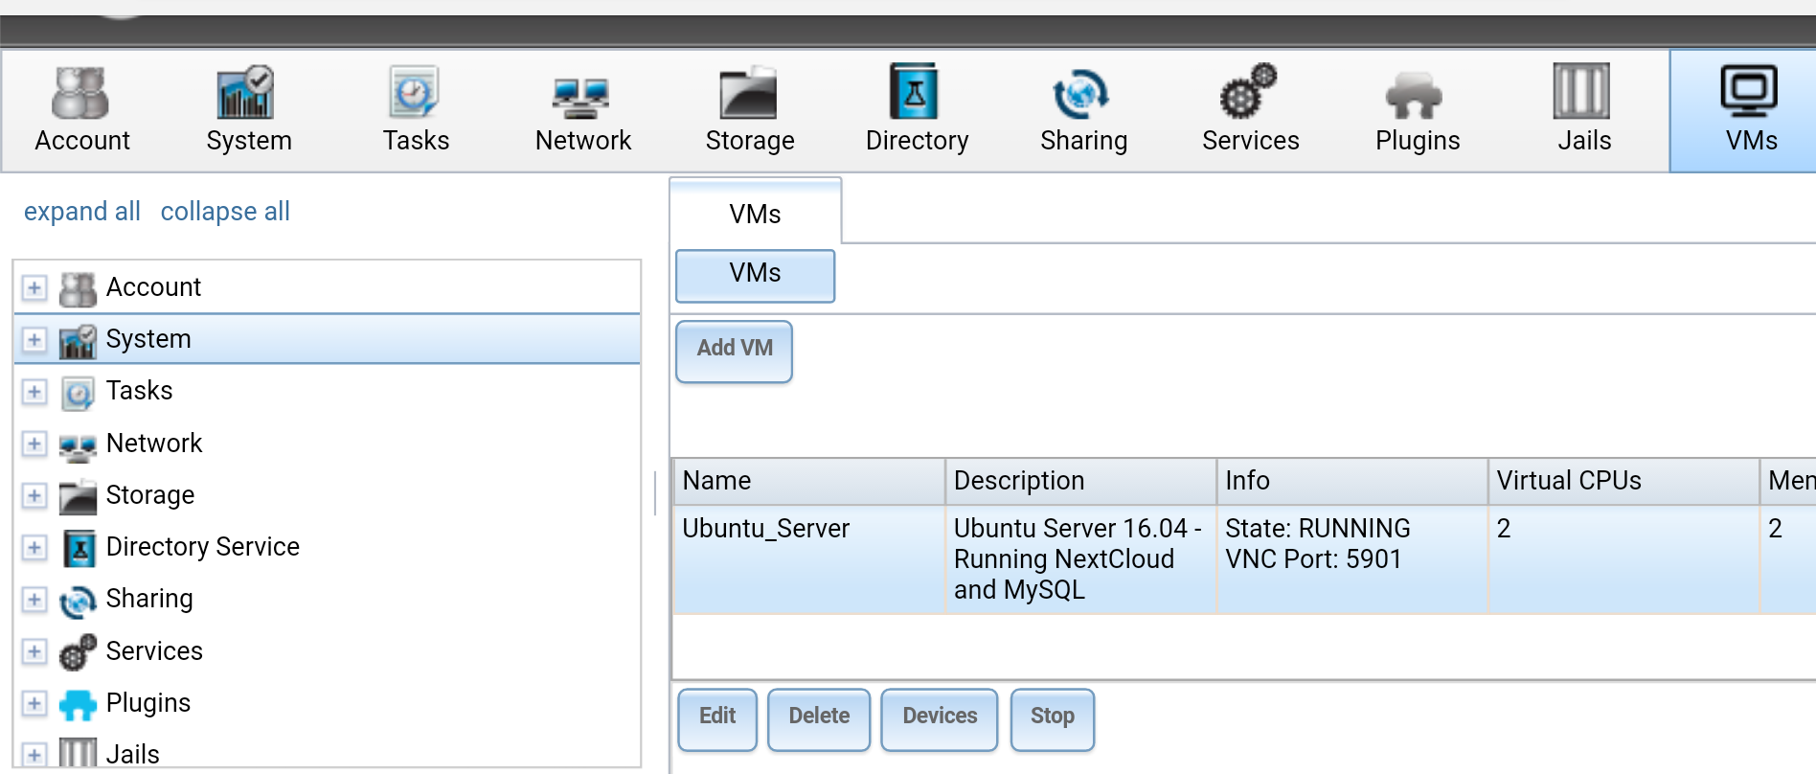
Task: Click the Account icon in the tree
Action: pos(78,288)
